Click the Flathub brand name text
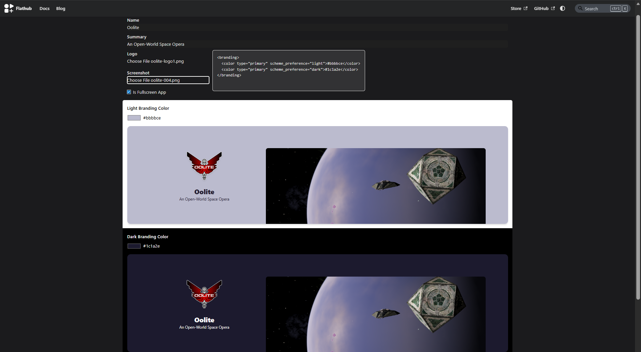 [24, 9]
